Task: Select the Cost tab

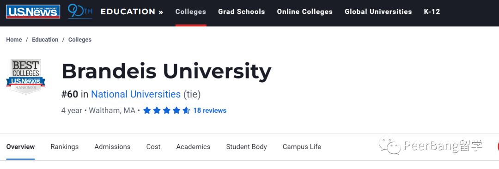Action: click(153, 147)
